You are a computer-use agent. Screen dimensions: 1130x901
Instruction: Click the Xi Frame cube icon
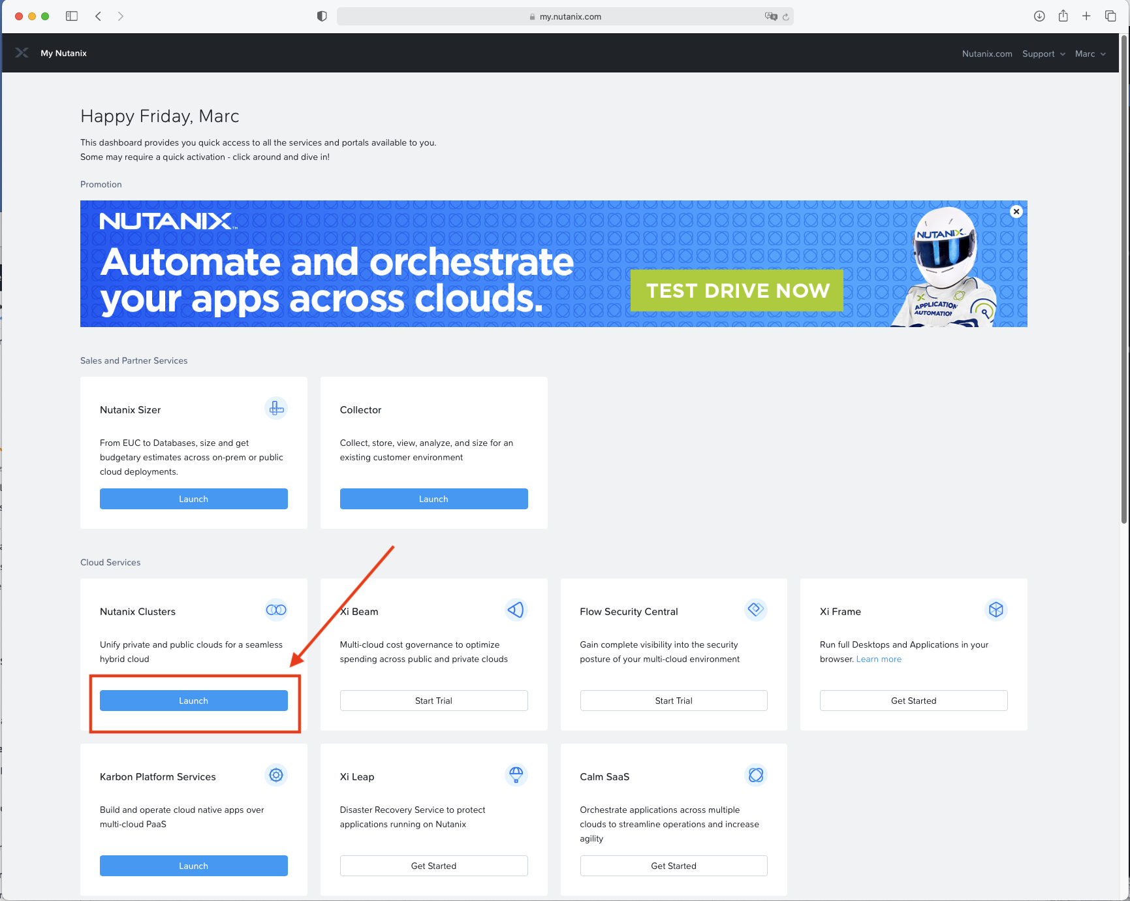(996, 610)
